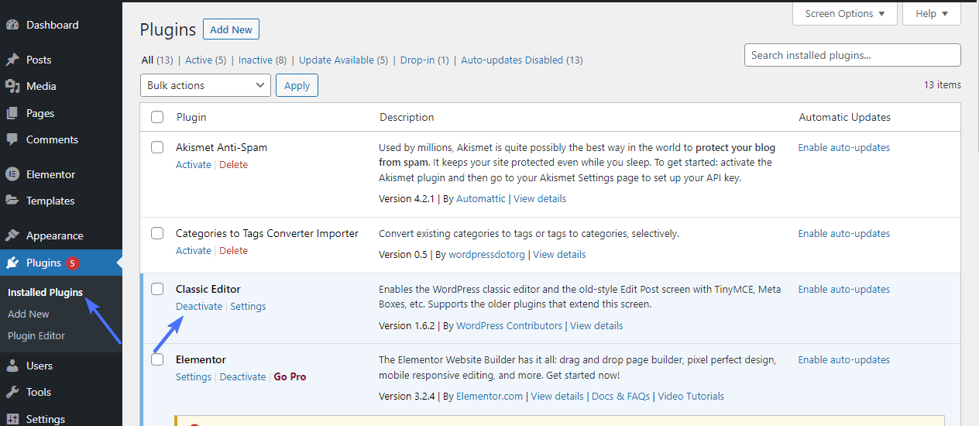Open Elementor Docs & FAQs link
Viewport: 979px width, 426px height.
622,396
